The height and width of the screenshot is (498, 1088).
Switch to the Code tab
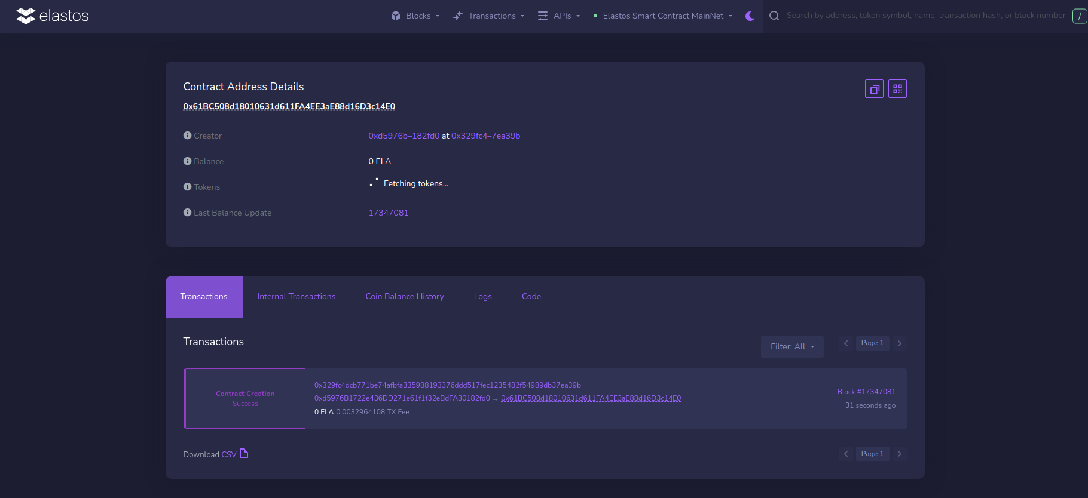click(531, 297)
